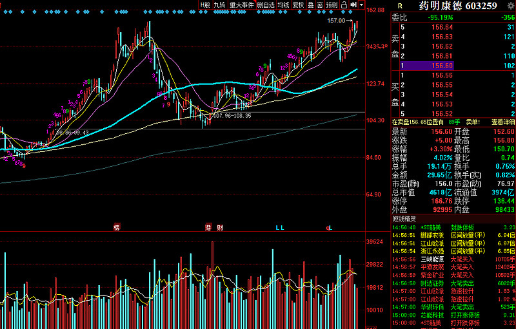Click the 外盘 value 92995

coord(442,209)
